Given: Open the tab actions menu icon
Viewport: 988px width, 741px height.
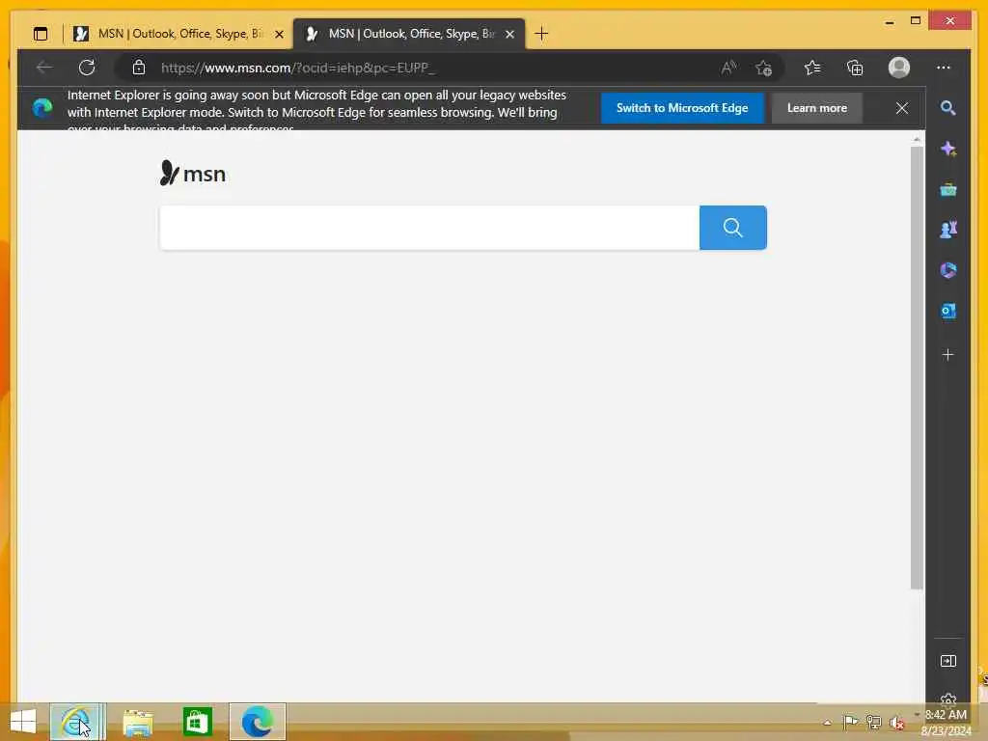Looking at the screenshot, I should tap(41, 34).
